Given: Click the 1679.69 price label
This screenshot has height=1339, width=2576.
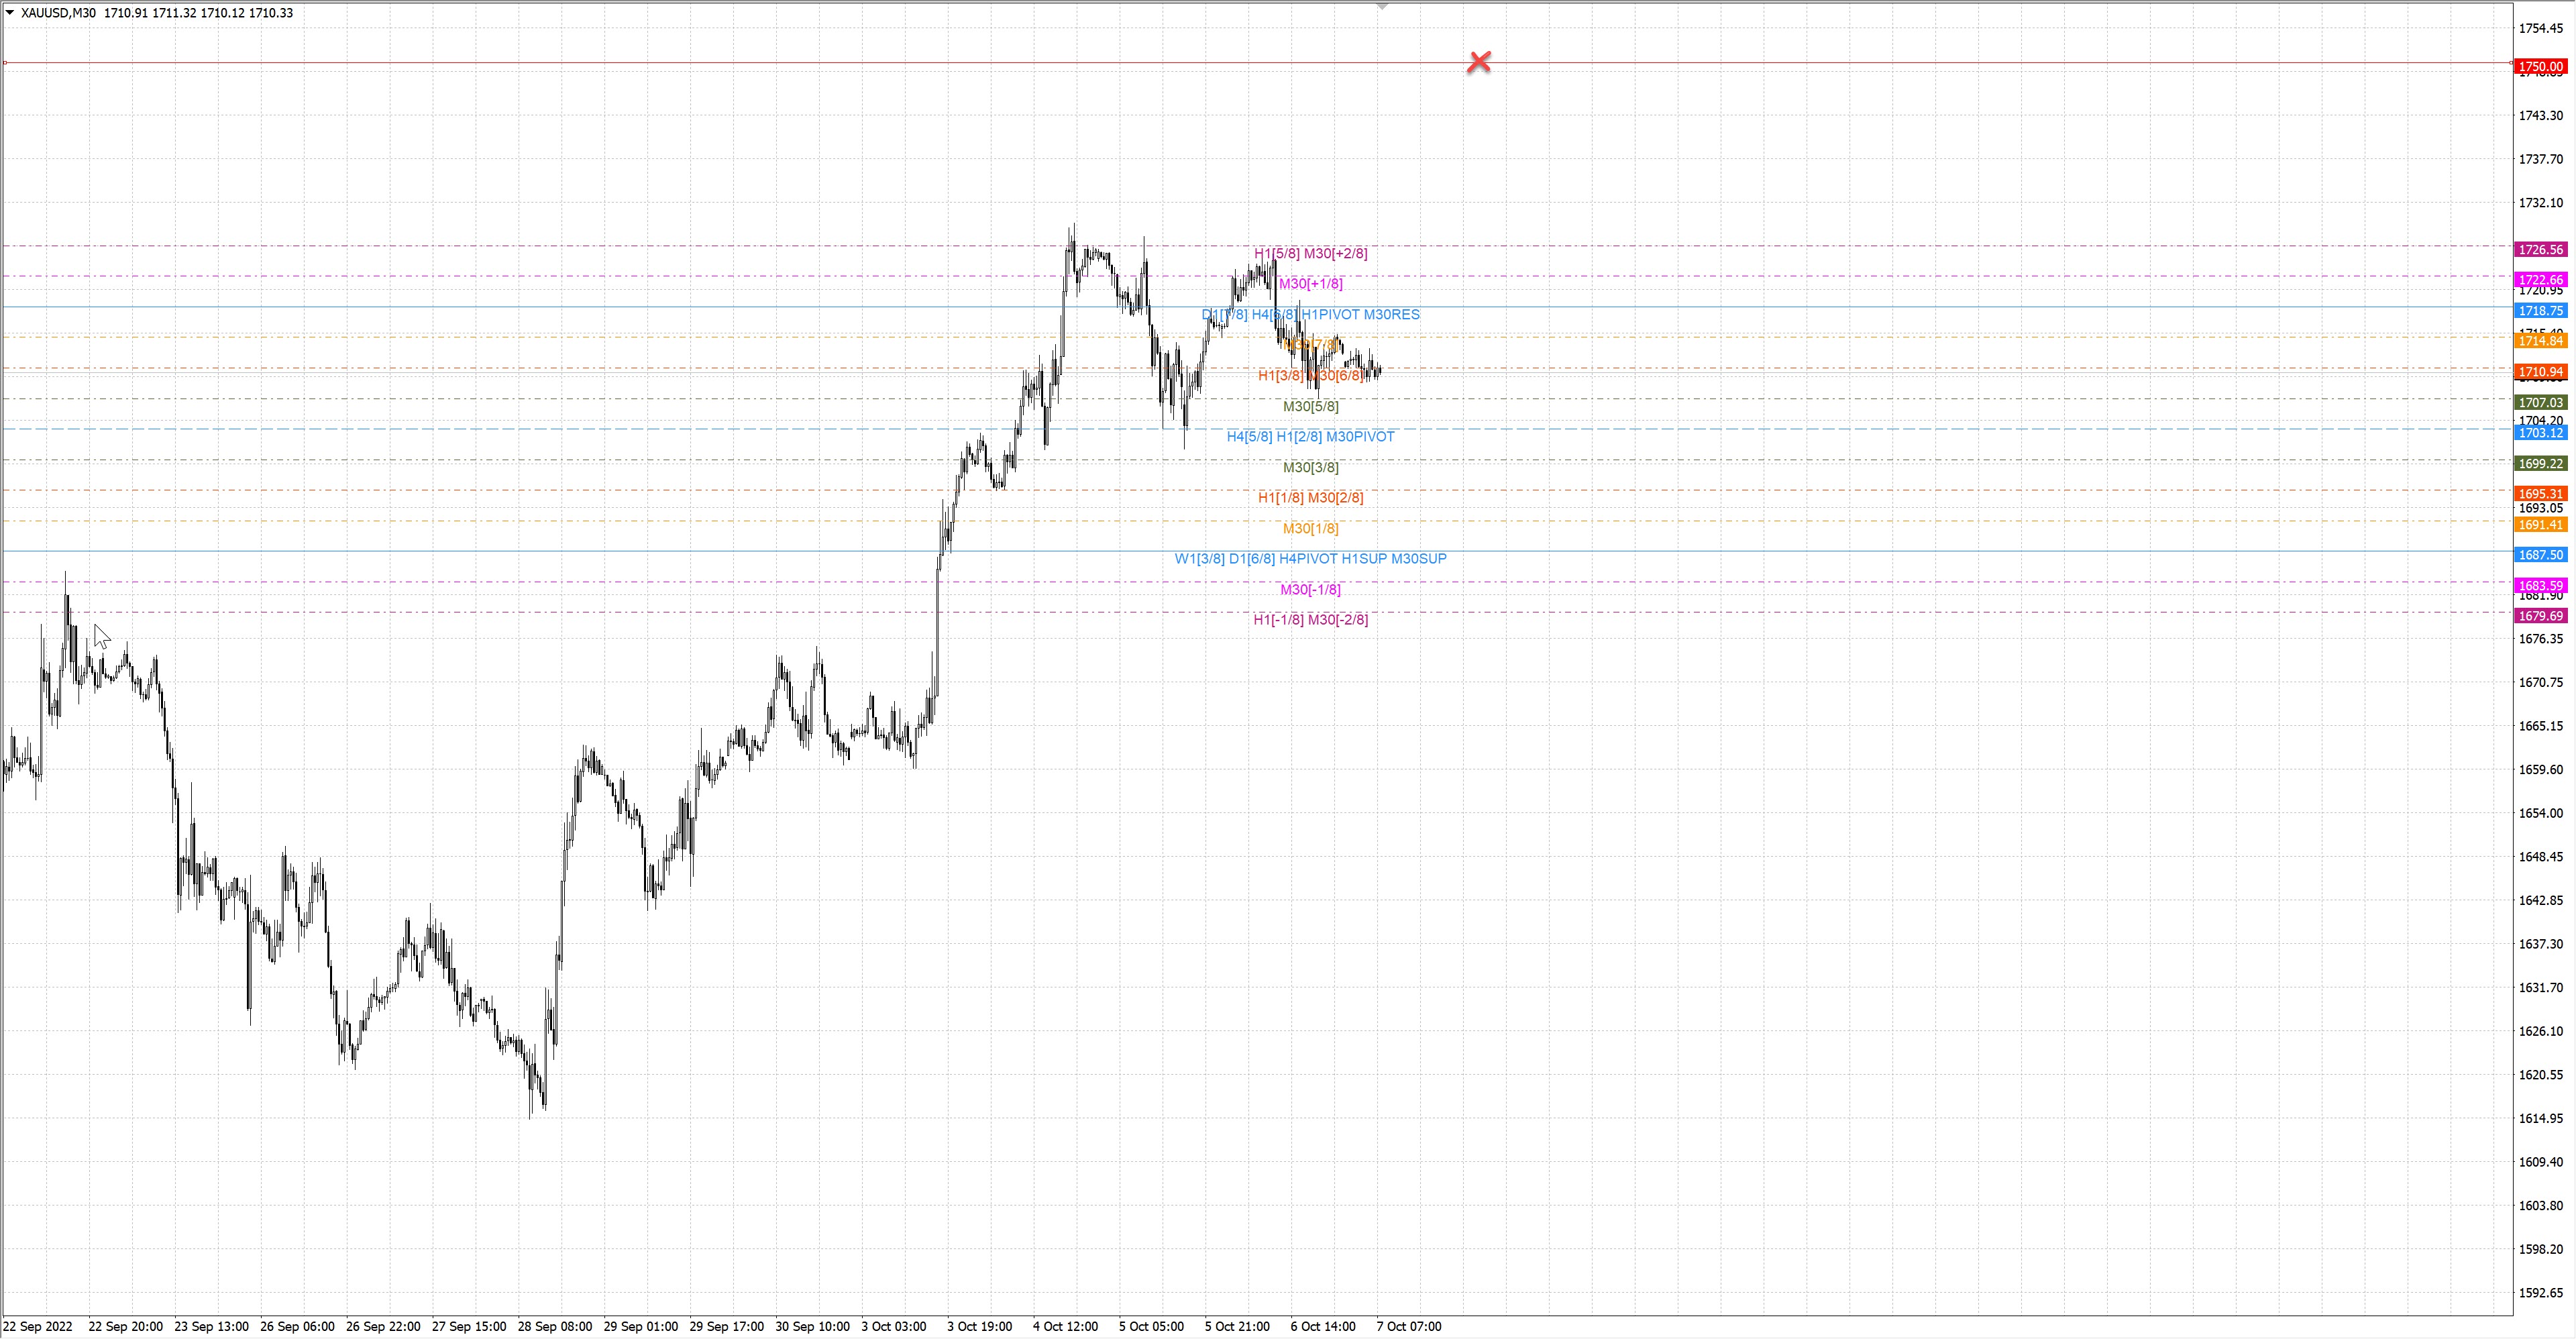Looking at the screenshot, I should [x=2540, y=616].
